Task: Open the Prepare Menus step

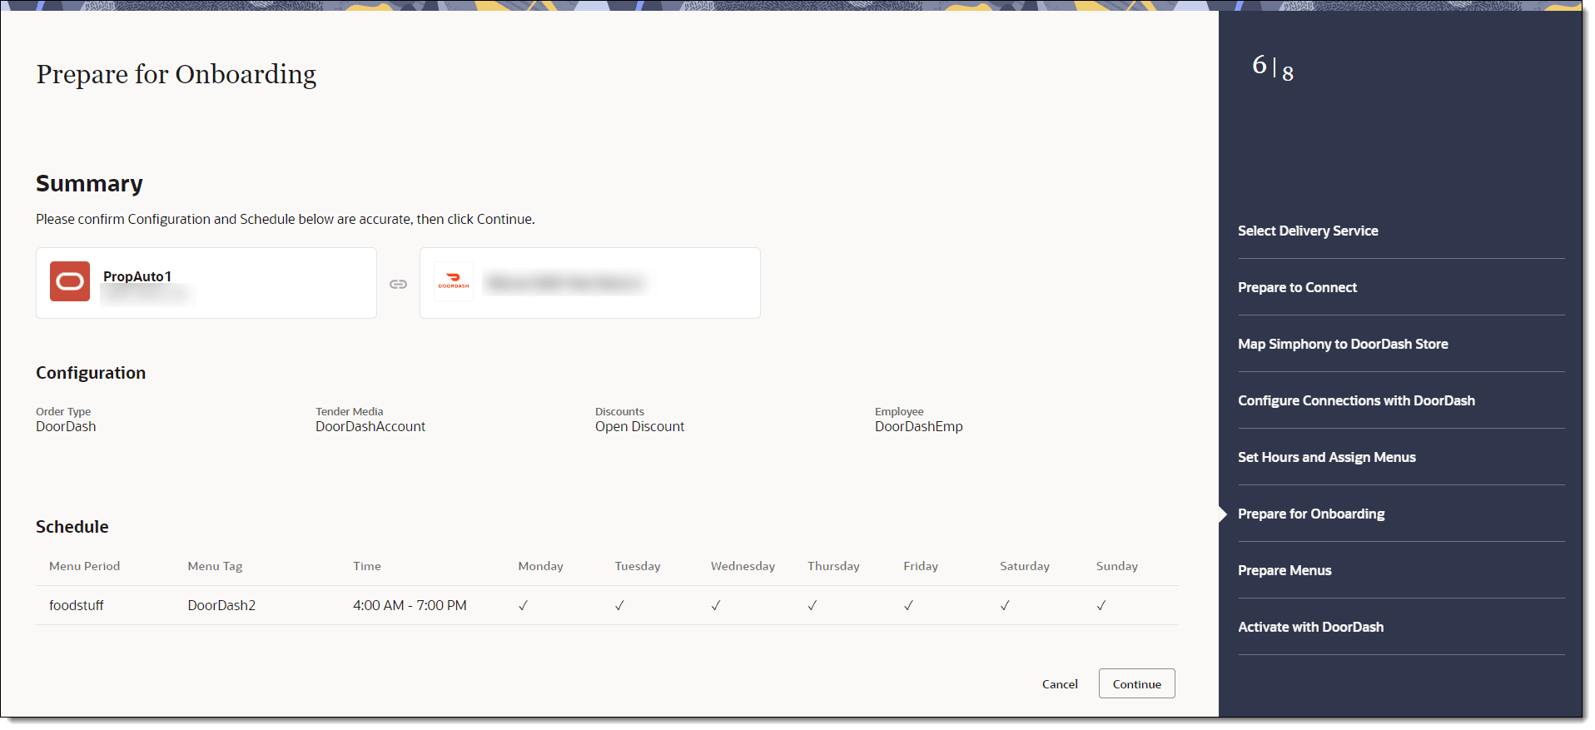Action: tap(1284, 570)
